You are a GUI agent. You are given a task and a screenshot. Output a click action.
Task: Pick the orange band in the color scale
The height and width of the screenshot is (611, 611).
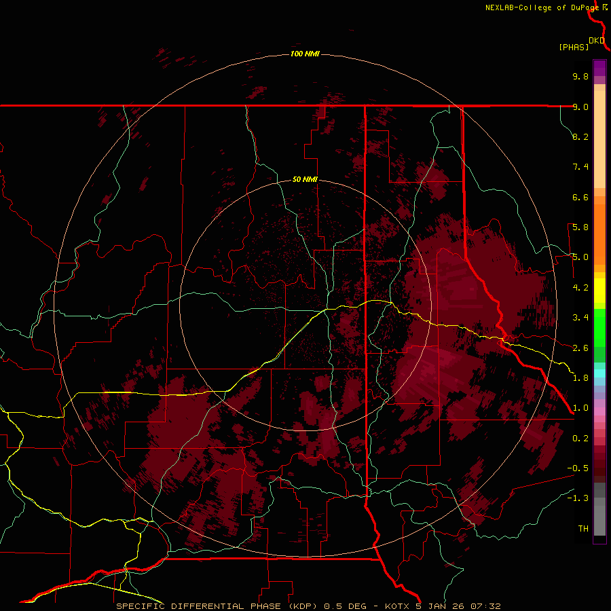pos(599,234)
